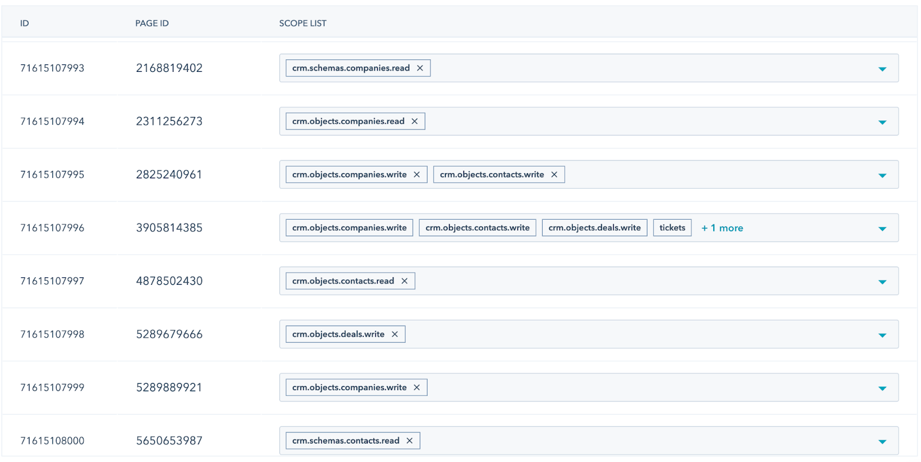Viewport: 921px width, 462px height.
Task: Click ID cell 71615107994
Action: pyautogui.click(x=52, y=121)
